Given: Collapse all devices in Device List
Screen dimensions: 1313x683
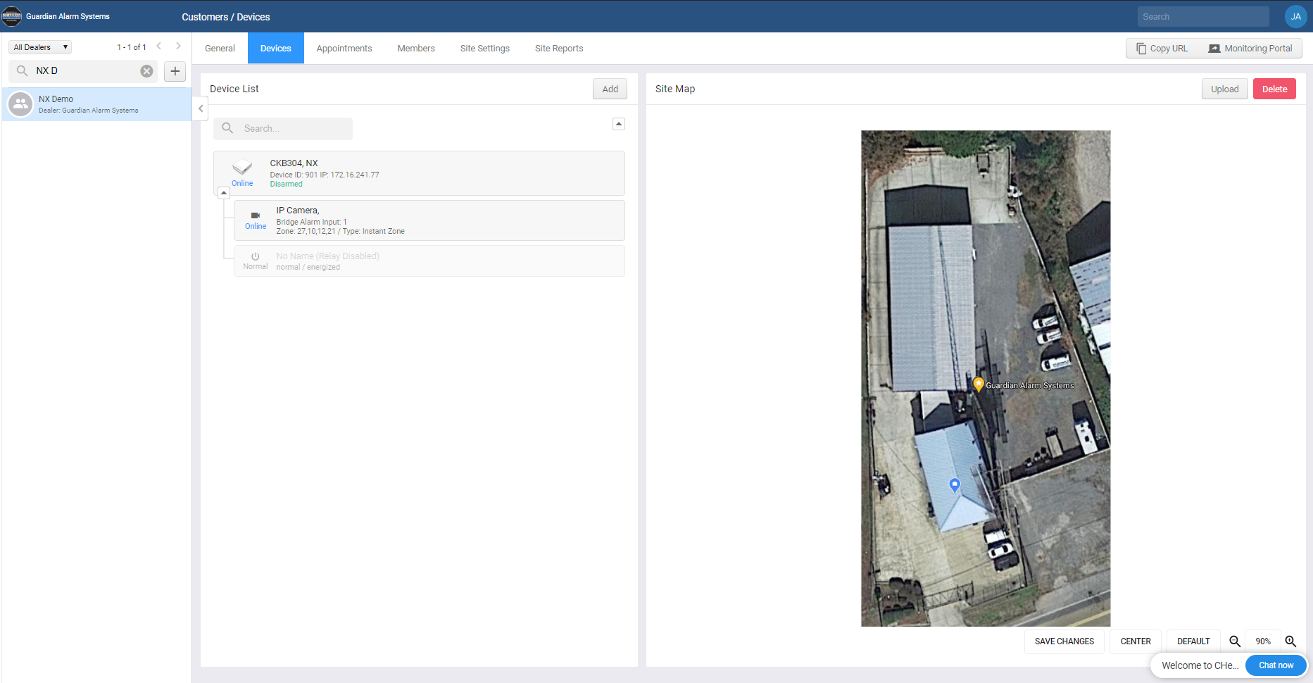Looking at the screenshot, I should click(619, 124).
